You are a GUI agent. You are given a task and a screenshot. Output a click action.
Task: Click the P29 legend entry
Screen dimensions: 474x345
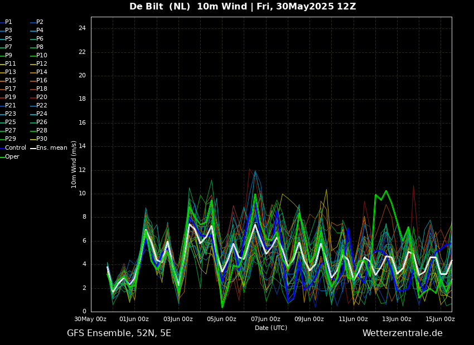click(x=11, y=139)
